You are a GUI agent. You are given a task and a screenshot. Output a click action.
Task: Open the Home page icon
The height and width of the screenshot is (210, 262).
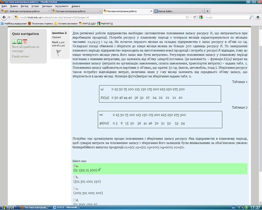coord(258,17)
